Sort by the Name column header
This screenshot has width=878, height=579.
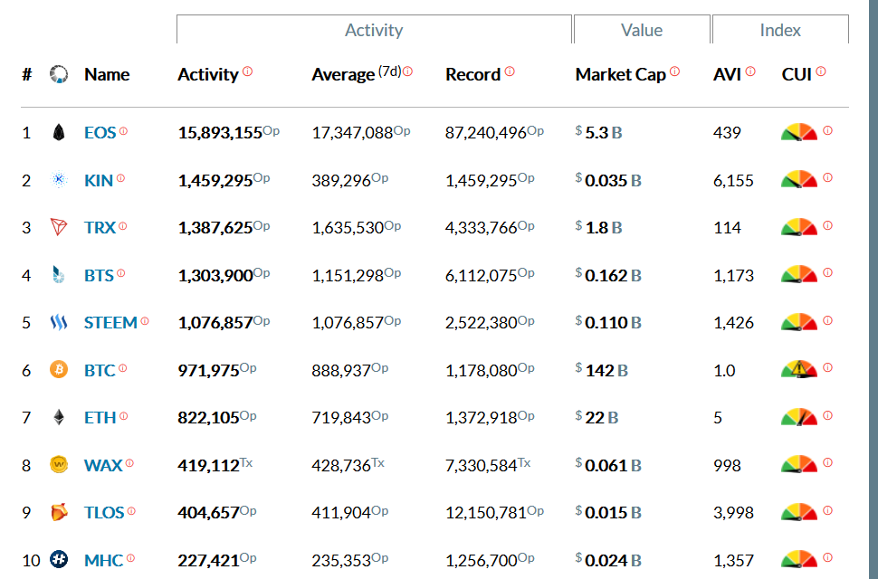coord(107,74)
